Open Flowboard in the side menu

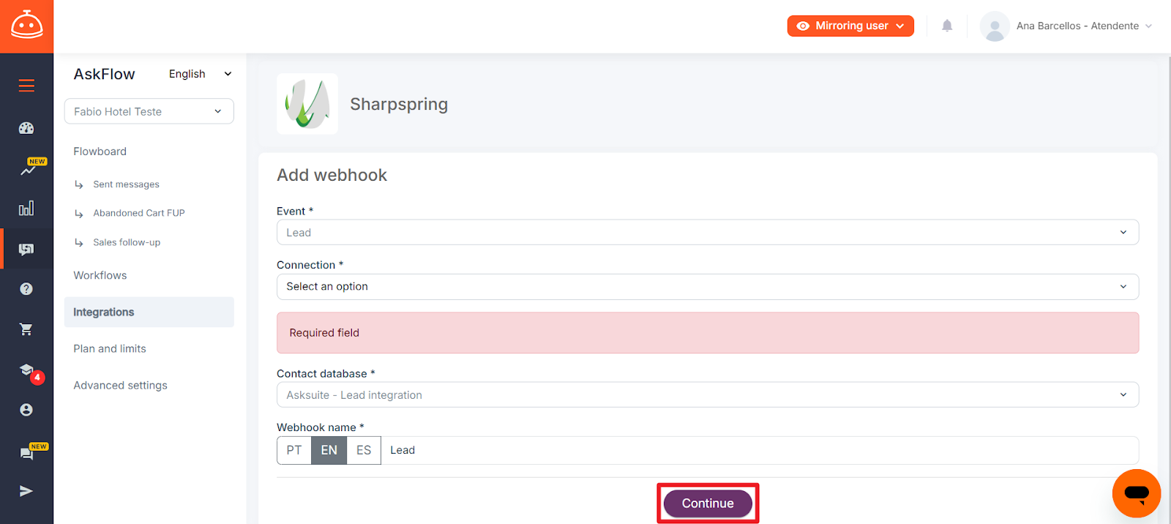pyautogui.click(x=100, y=151)
